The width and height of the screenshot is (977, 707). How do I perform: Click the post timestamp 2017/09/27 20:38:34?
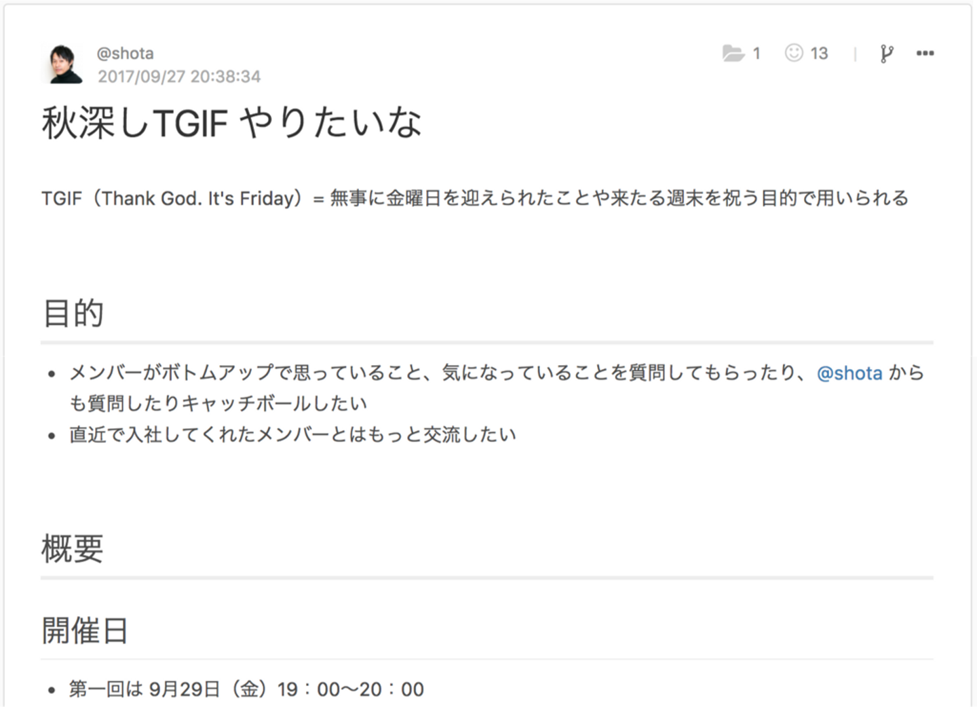point(178,76)
